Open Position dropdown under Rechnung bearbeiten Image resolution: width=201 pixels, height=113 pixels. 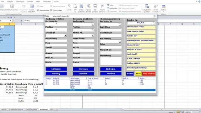pyautogui.click(x=93, y=30)
